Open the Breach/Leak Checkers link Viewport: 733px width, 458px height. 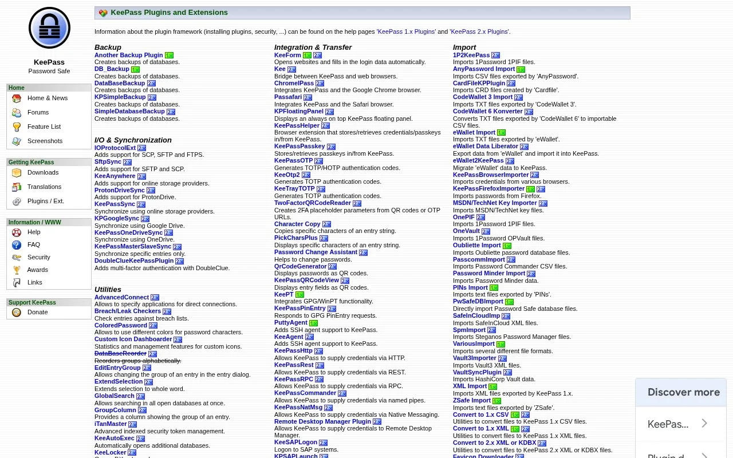point(128,311)
